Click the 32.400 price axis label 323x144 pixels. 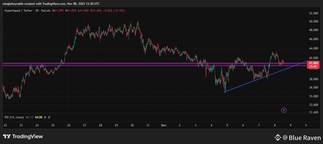coord(314,112)
